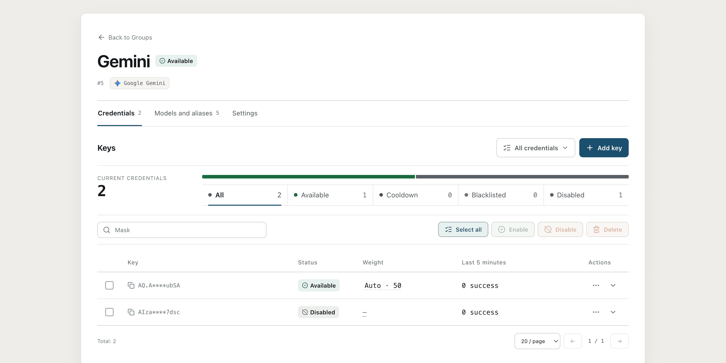Image resolution: width=726 pixels, height=363 pixels.
Task: Filter keys by Available status
Action: (330, 195)
